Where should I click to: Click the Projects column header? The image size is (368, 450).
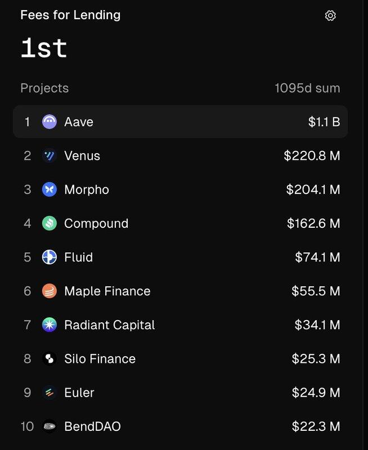[x=44, y=88]
